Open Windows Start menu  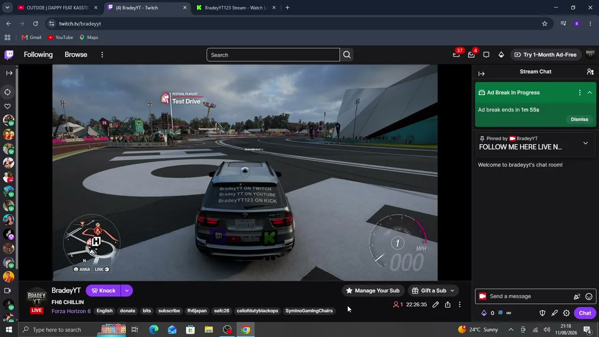tap(9, 330)
